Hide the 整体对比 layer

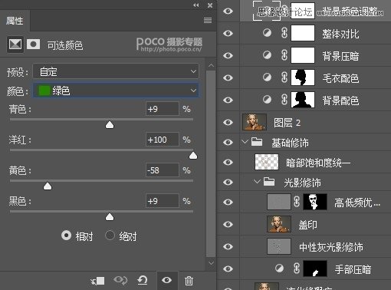pyautogui.click(x=228, y=33)
